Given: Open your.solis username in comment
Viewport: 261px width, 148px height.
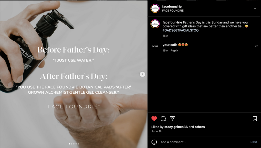Looking at the screenshot, I should click(x=170, y=45).
